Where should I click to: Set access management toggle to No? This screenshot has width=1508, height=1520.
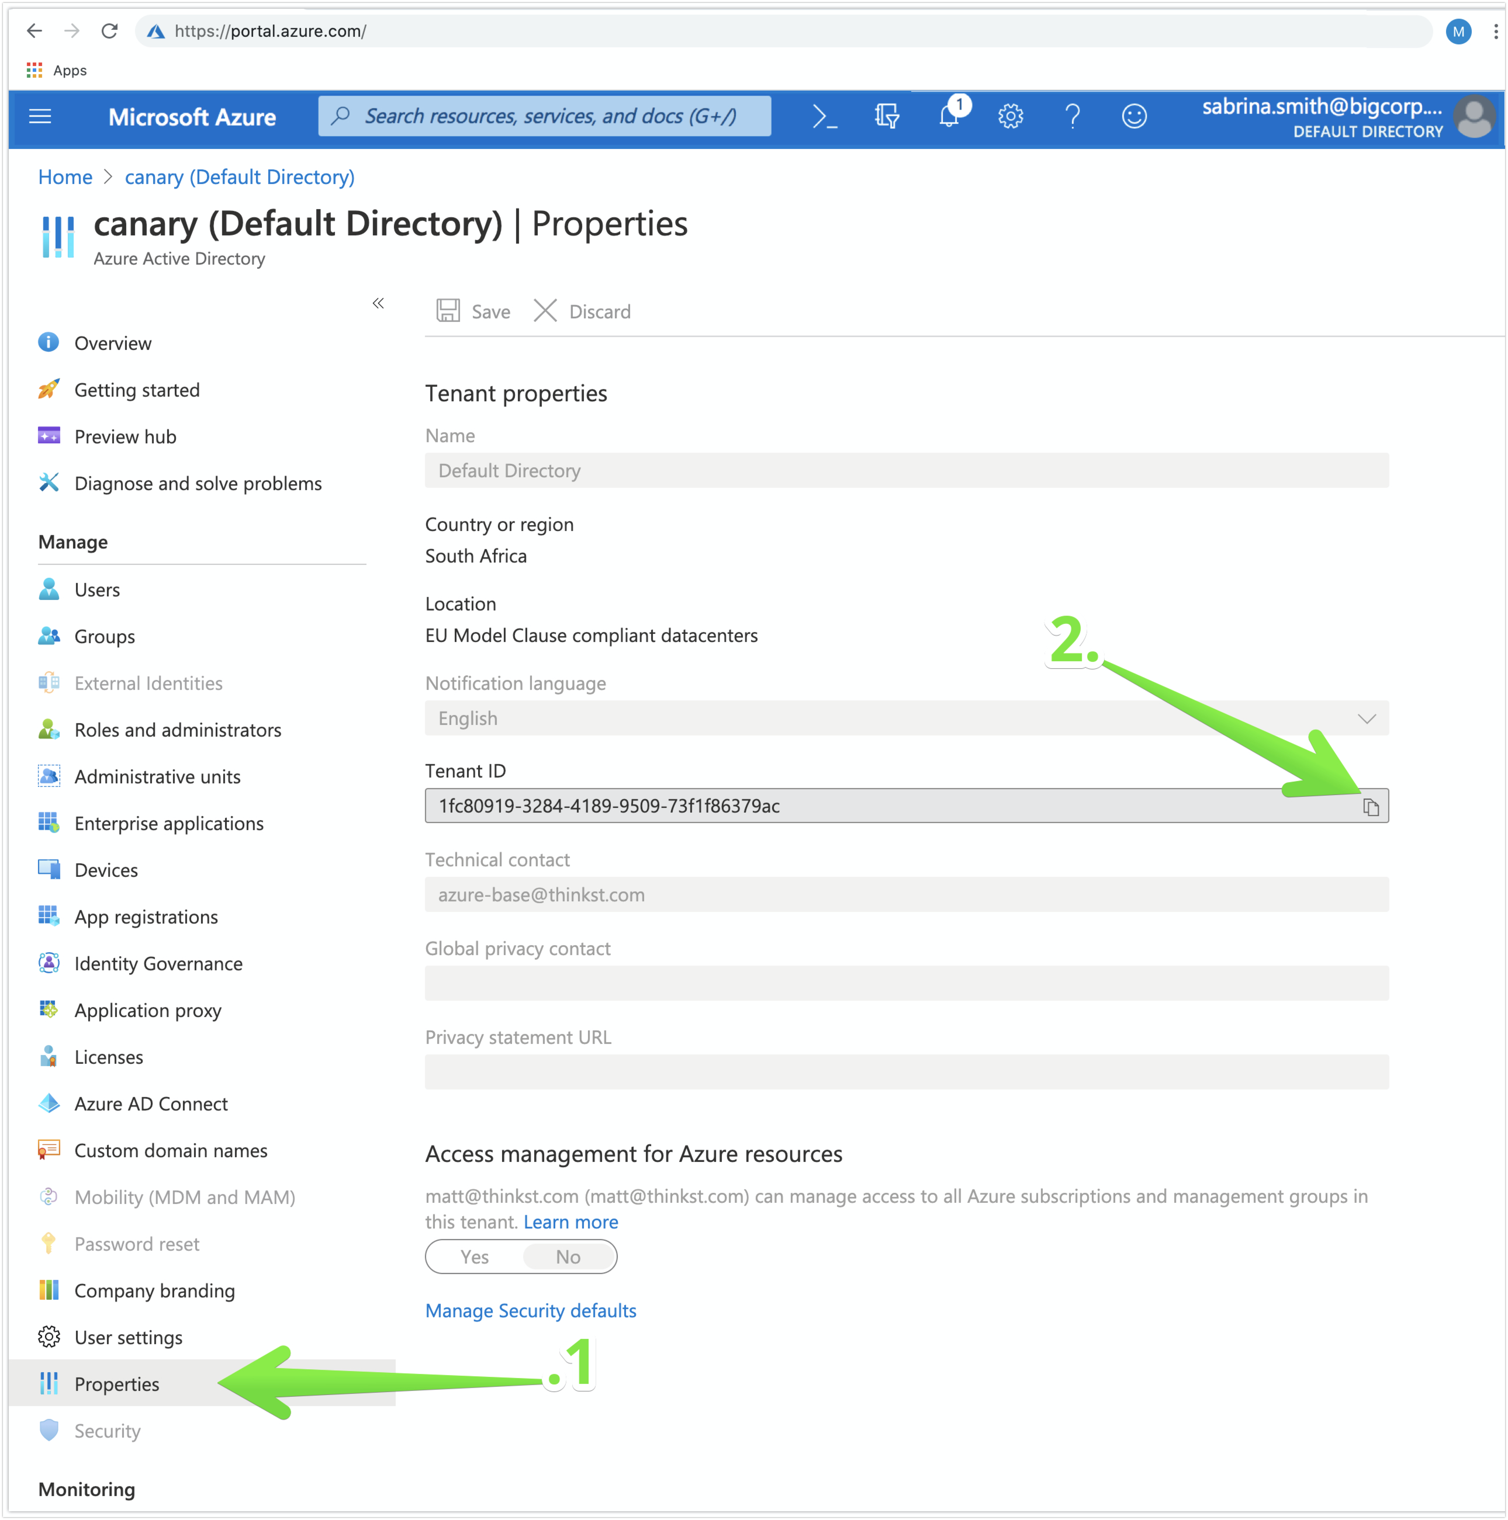click(568, 1257)
